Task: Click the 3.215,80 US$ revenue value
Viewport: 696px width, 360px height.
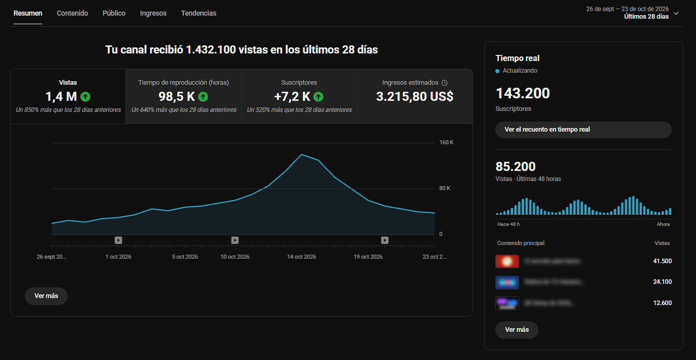Action: 415,96
